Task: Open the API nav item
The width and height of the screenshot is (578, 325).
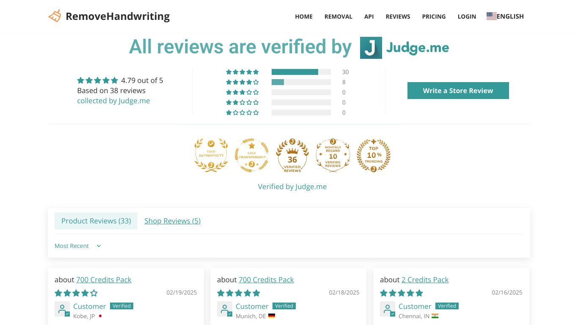Action: click(x=369, y=17)
